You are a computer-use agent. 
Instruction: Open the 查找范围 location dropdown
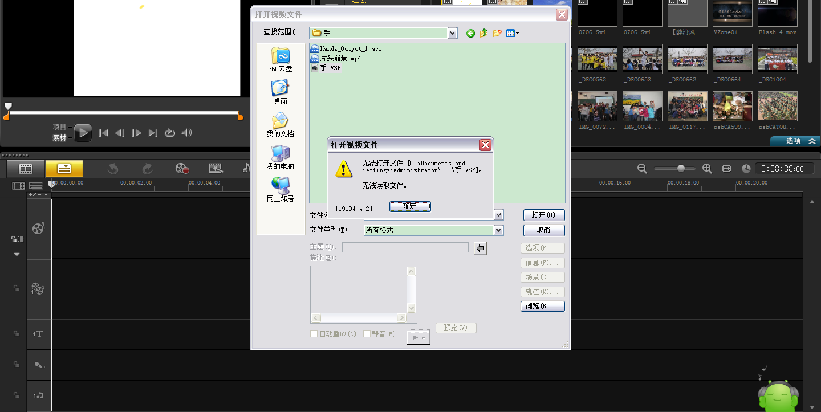pos(452,33)
